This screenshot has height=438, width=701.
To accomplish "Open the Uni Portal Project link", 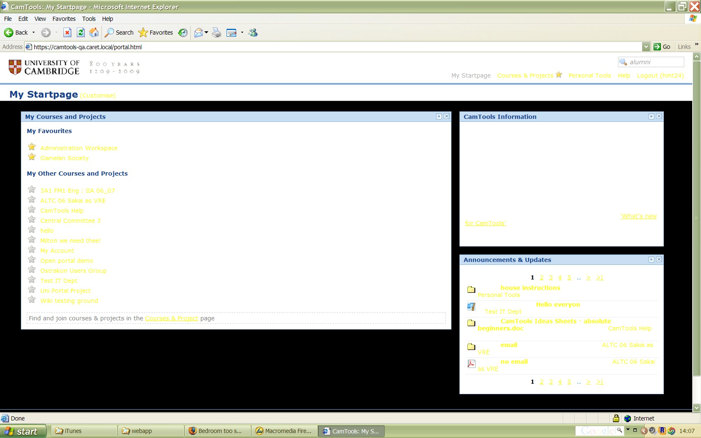I will (x=66, y=291).
